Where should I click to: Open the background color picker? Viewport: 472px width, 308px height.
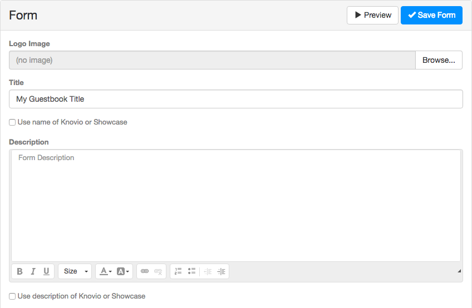coord(123,271)
